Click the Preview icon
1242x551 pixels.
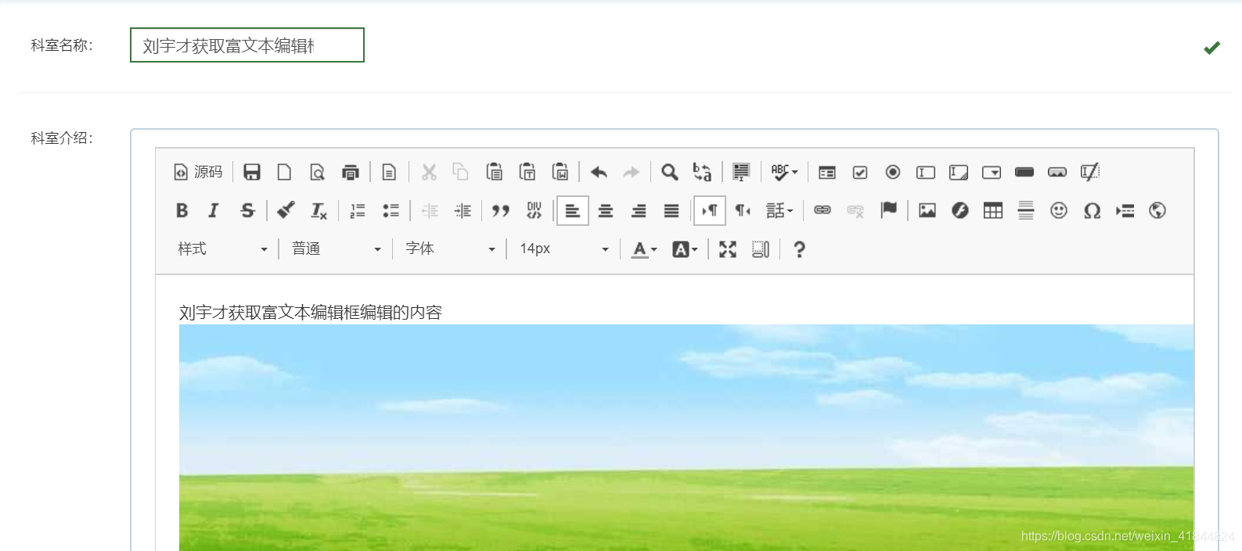pos(318,172)
